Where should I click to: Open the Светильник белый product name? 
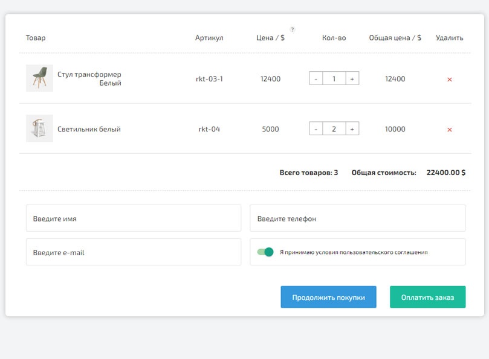click(89, 129)
